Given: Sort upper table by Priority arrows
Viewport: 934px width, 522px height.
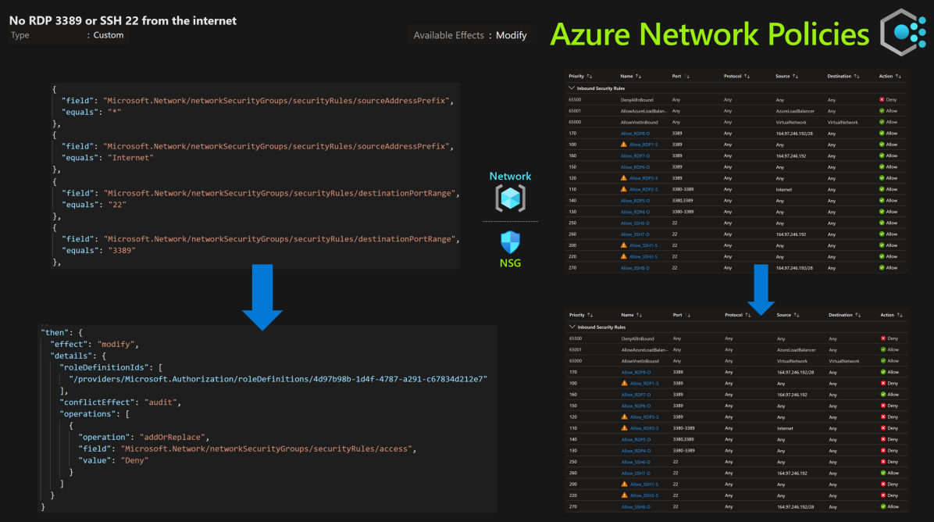Looking at the screenshot, I should [589, 77].
